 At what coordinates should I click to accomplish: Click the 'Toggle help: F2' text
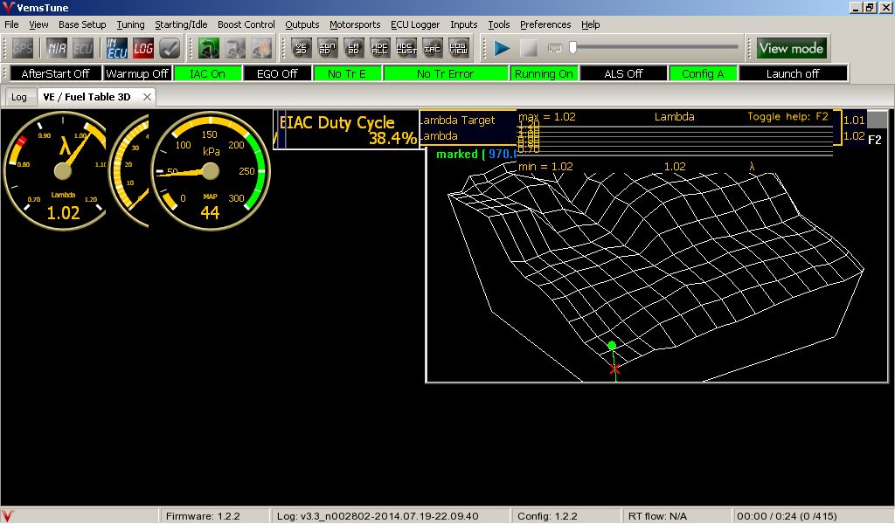tap(787, 116)
